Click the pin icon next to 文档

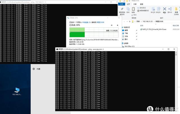pos(137,36)
